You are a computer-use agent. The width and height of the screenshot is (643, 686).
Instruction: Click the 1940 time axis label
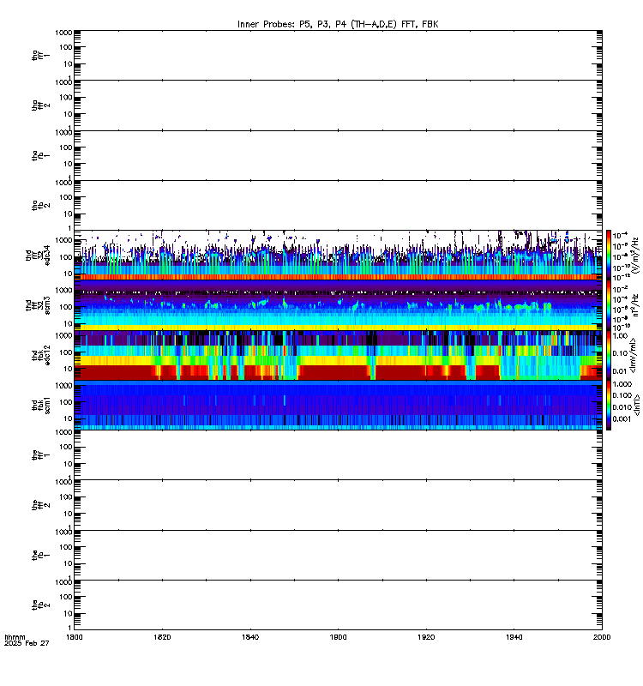coord(514,637)
